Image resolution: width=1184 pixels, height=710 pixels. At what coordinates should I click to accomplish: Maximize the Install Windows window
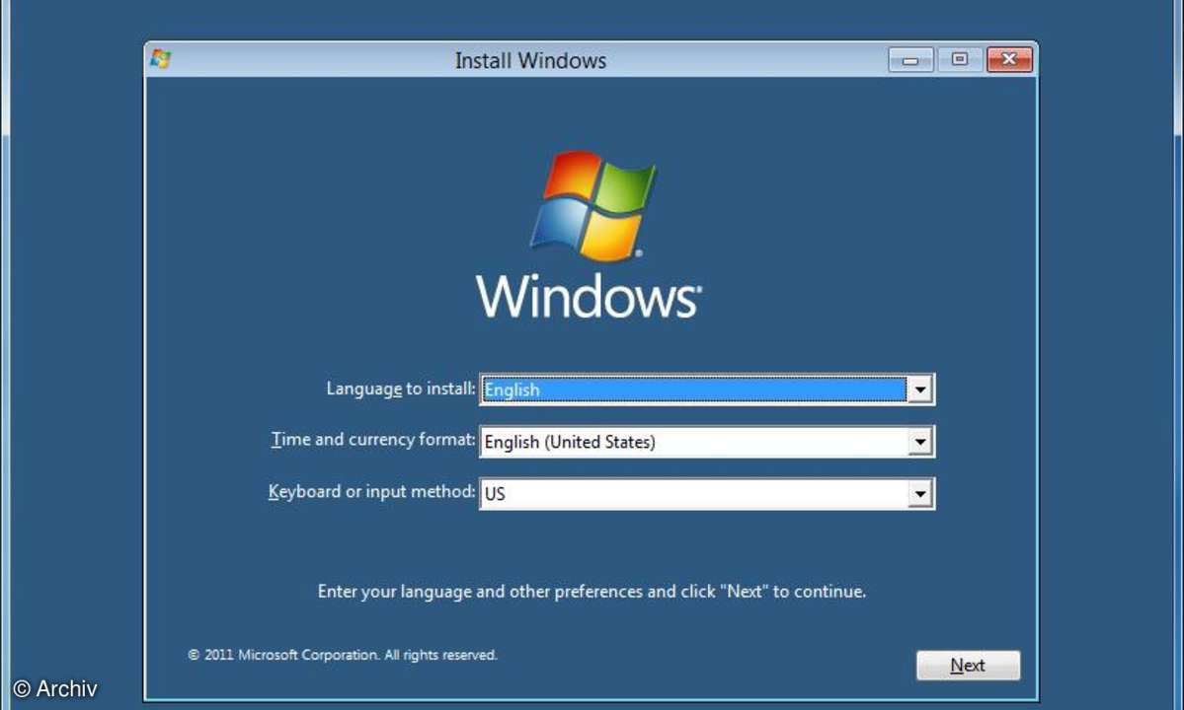tap(960, 59)
